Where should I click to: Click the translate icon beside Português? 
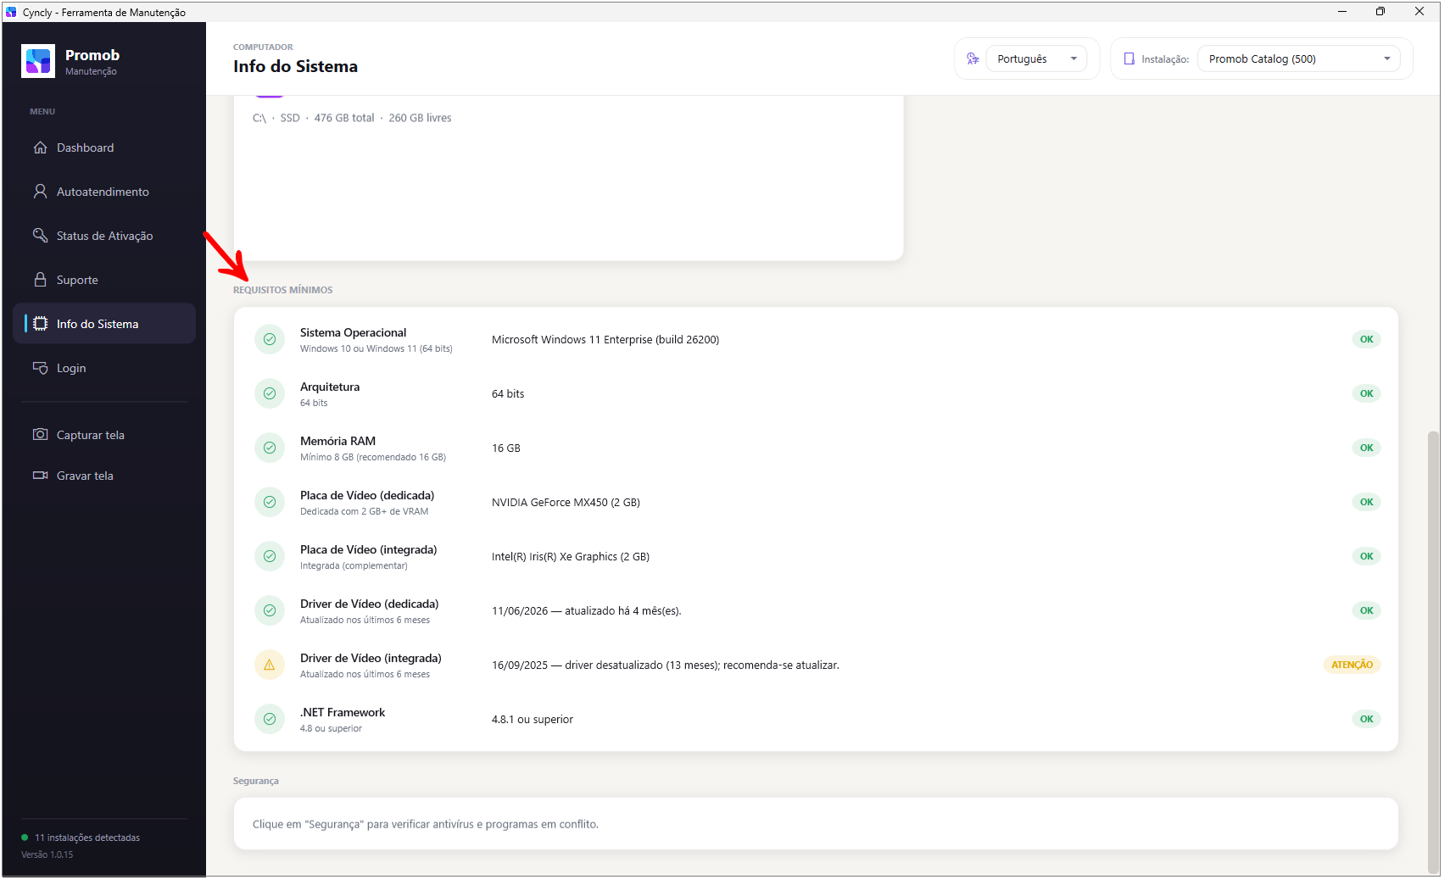click(973, 59)
